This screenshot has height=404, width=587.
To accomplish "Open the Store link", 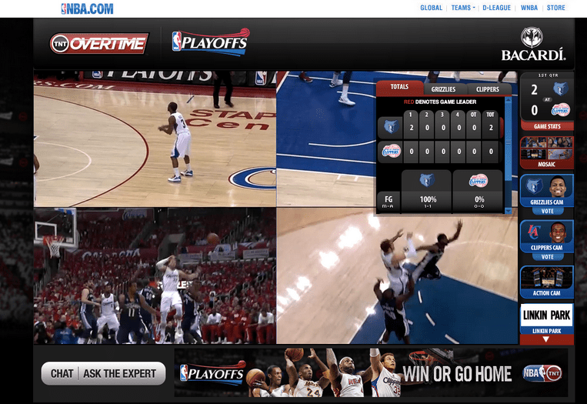I will 556,8.
